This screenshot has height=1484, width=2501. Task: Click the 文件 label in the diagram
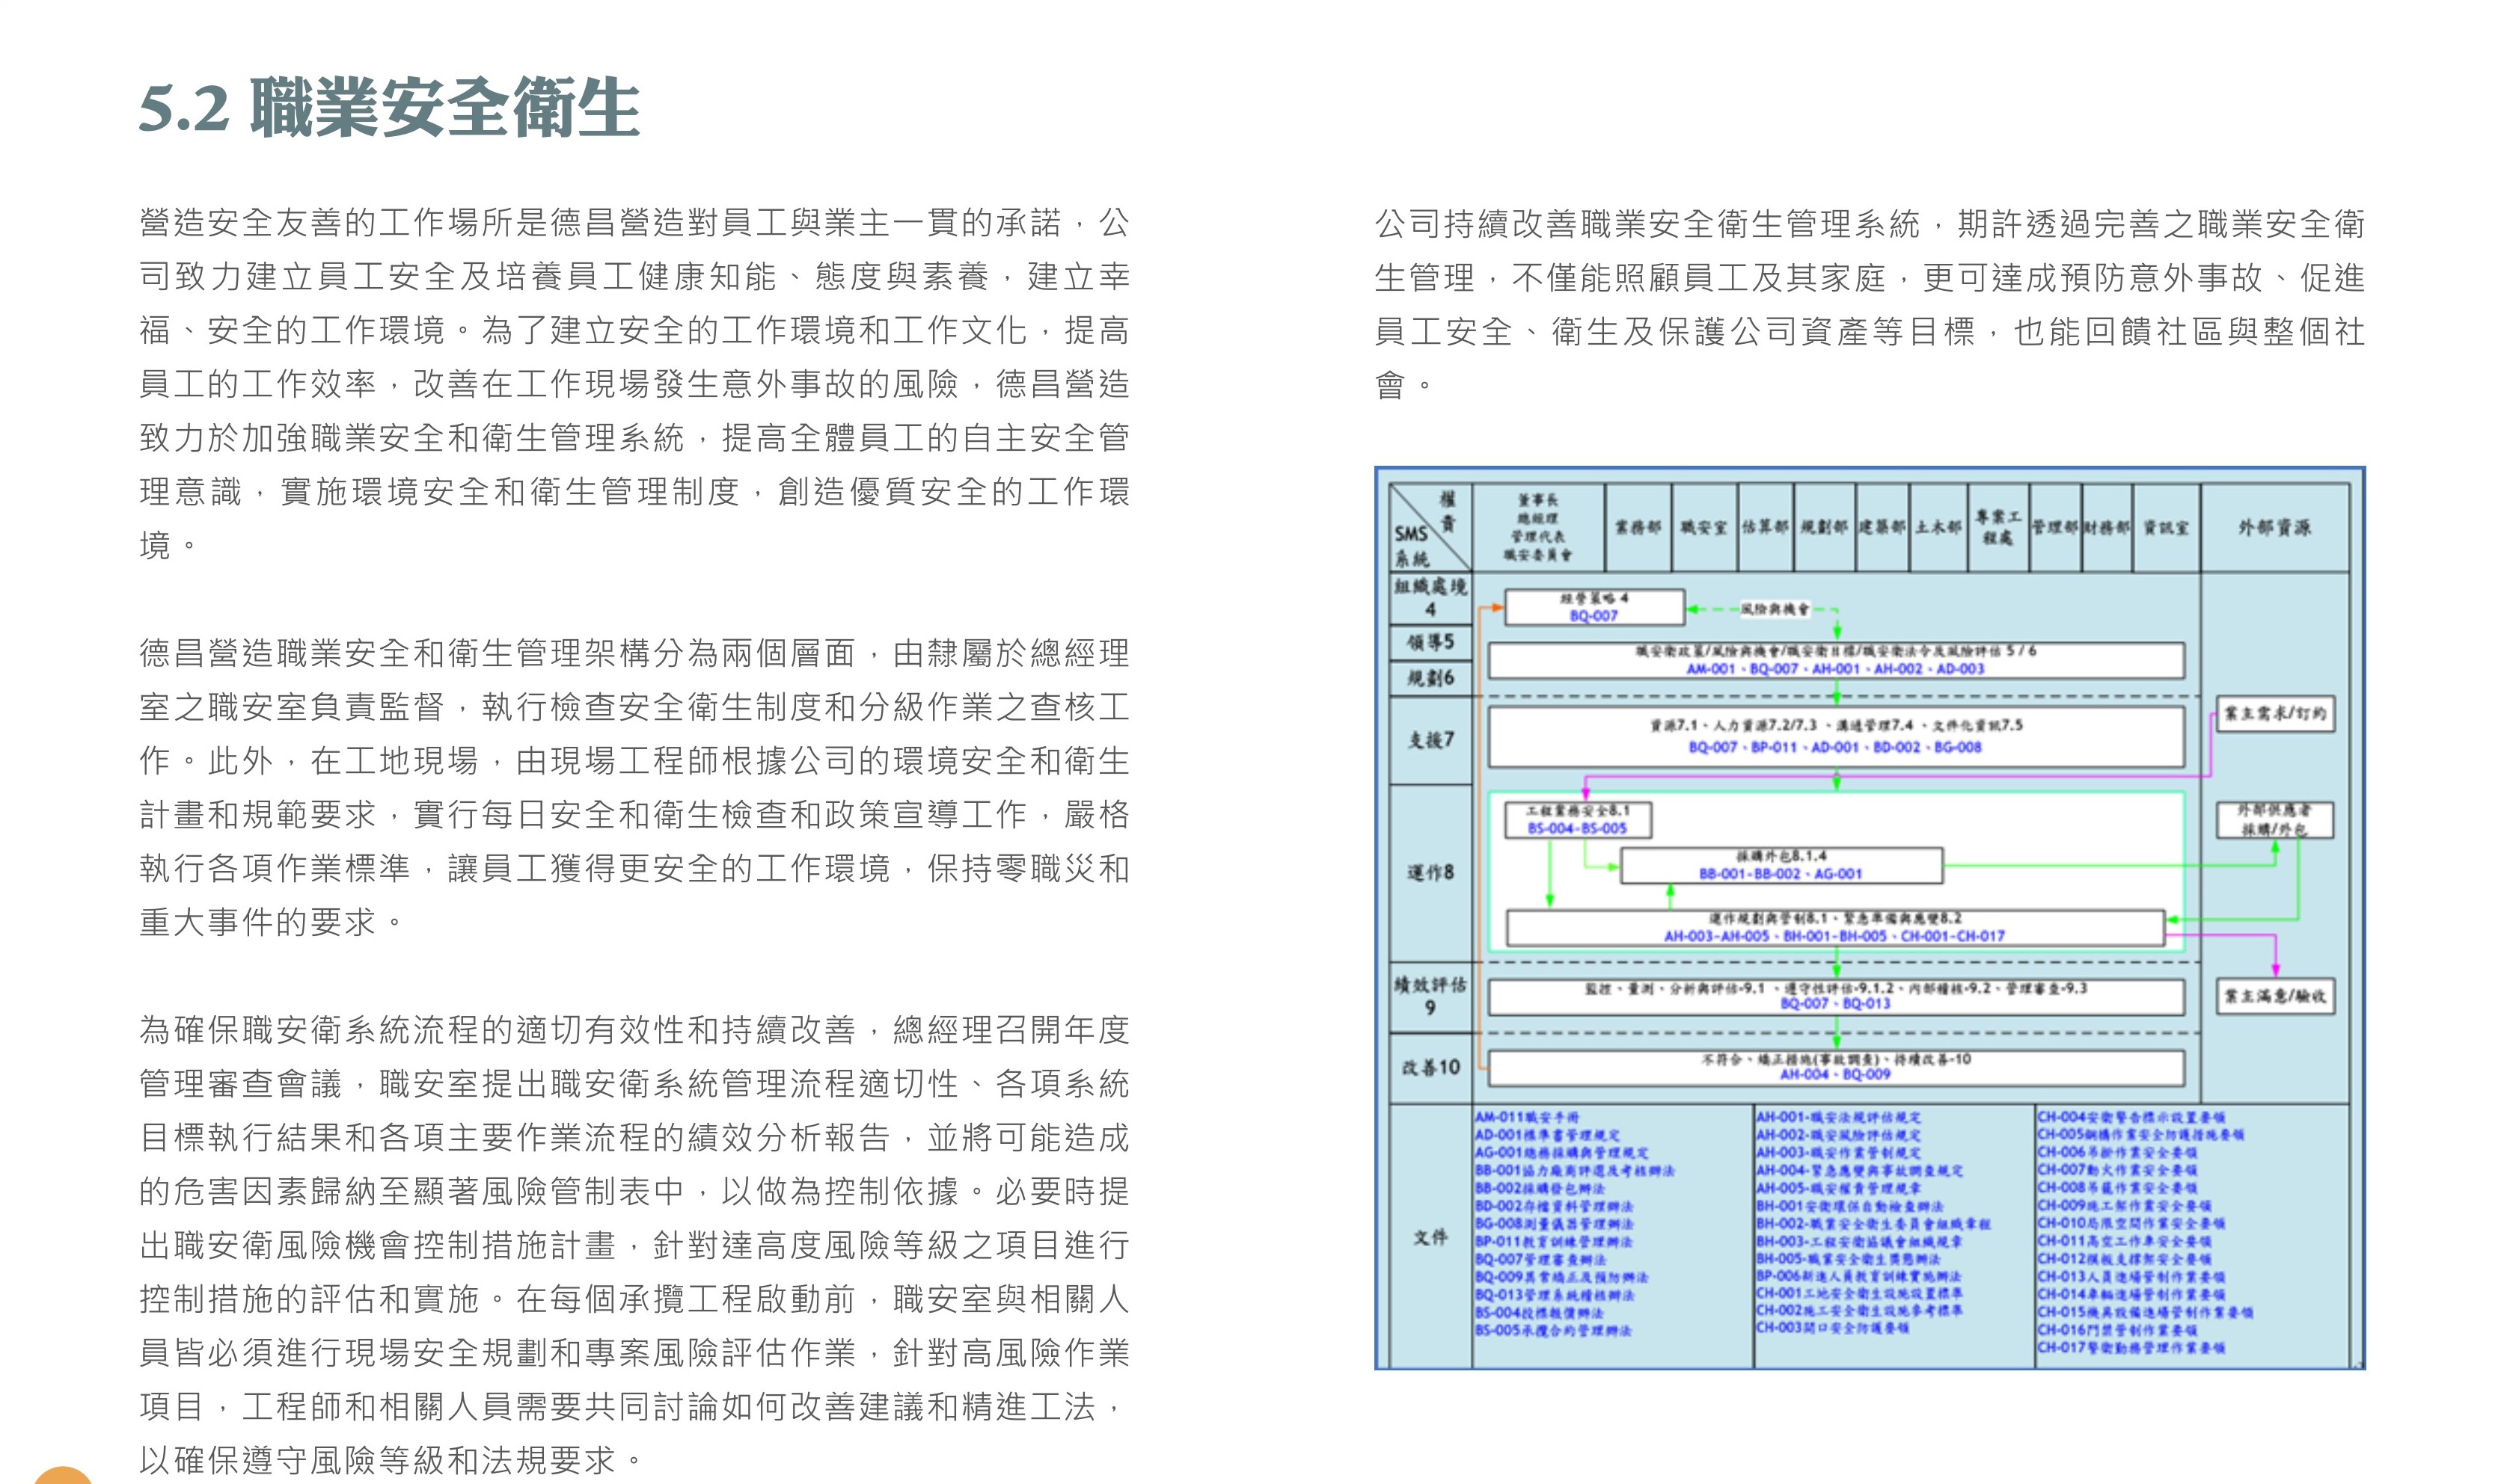pos(1430,1237)
